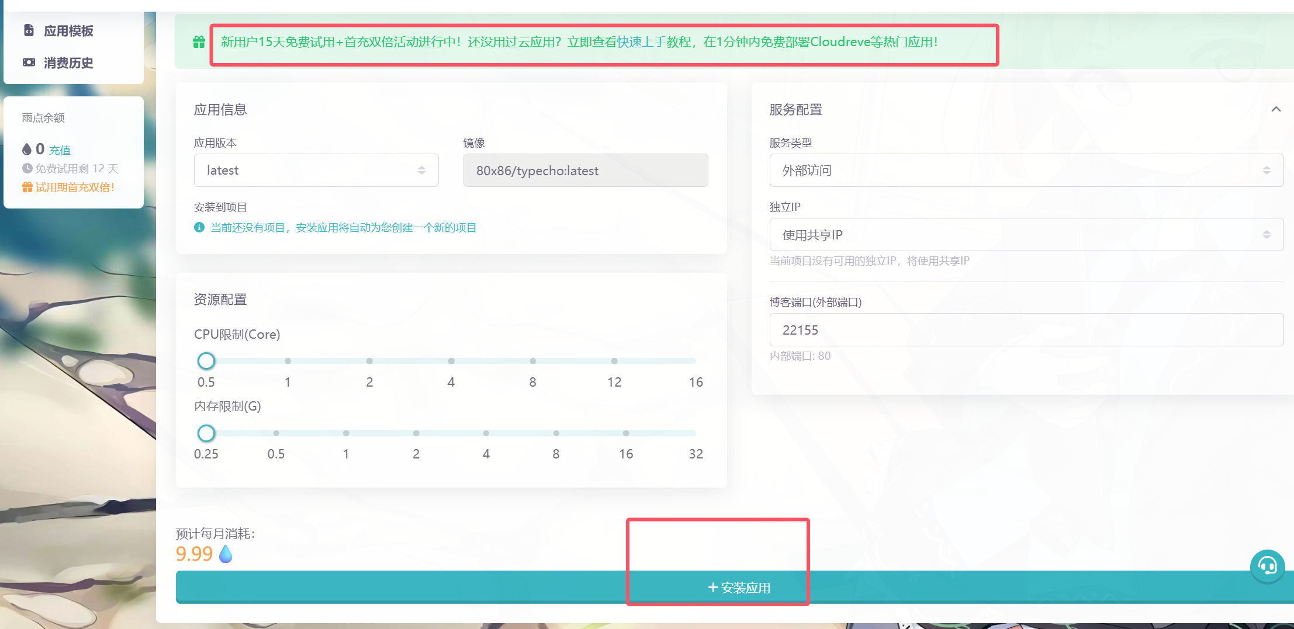Set memory limit slider to 1

click(346, 433)
